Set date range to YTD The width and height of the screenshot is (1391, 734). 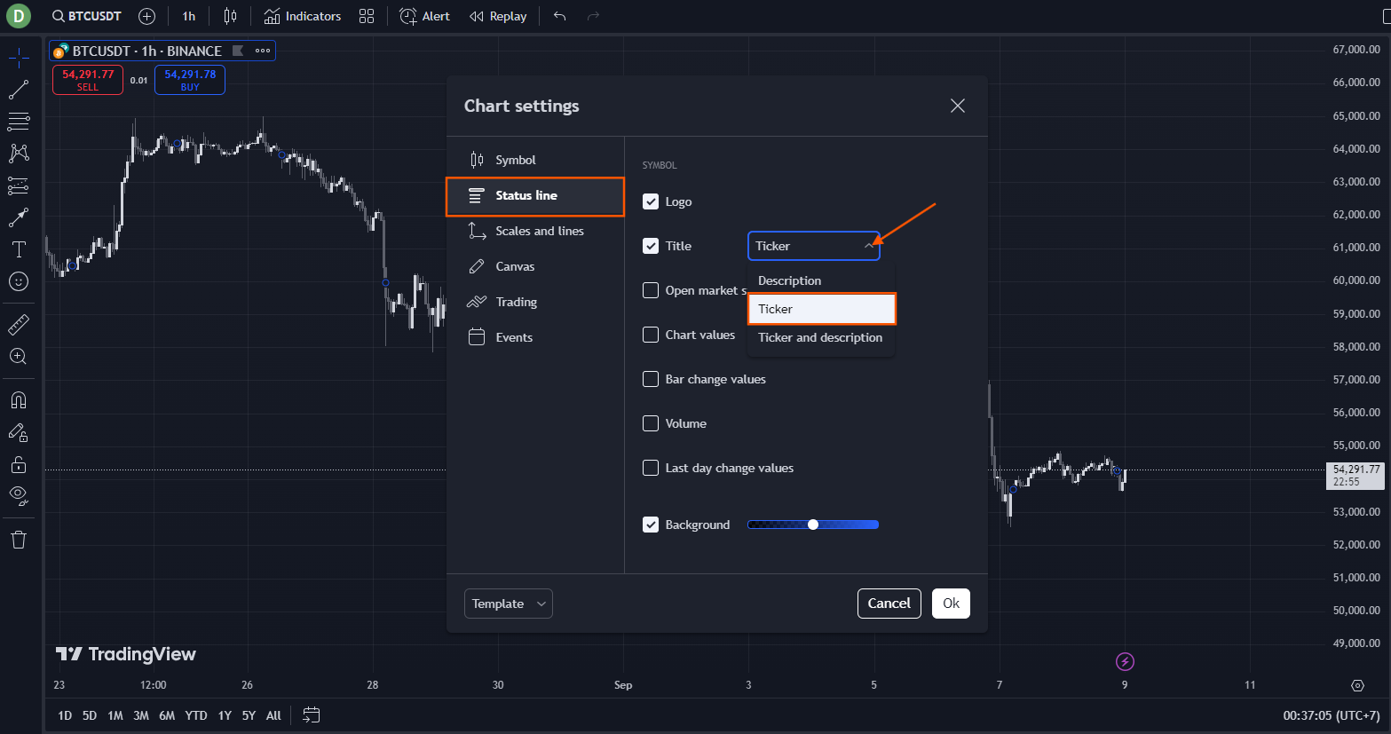196,715
